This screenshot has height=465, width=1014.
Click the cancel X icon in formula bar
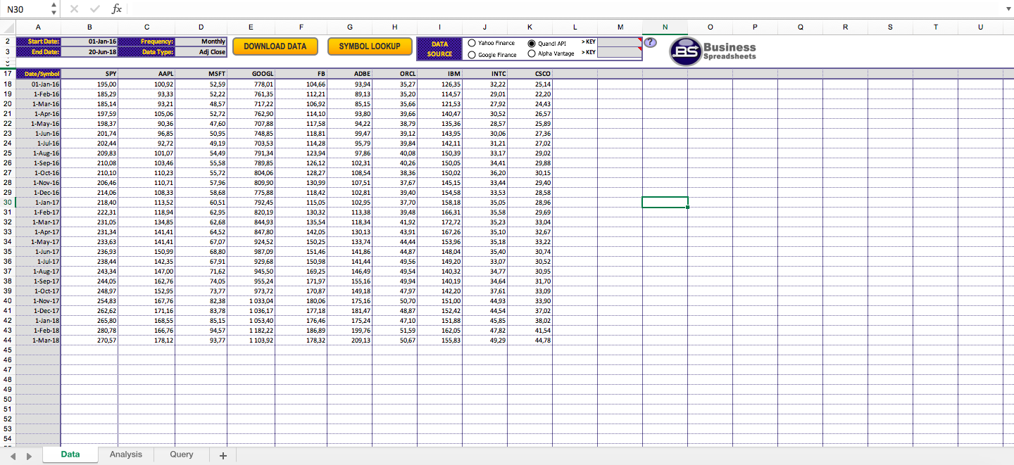tap(75, 9)
